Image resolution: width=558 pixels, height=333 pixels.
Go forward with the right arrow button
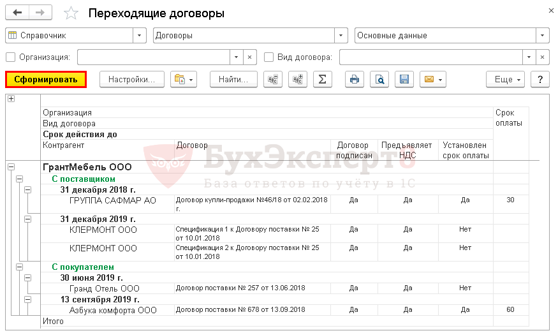(40, 13)
